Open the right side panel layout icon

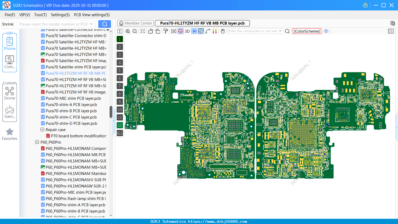tap(391, 31)
